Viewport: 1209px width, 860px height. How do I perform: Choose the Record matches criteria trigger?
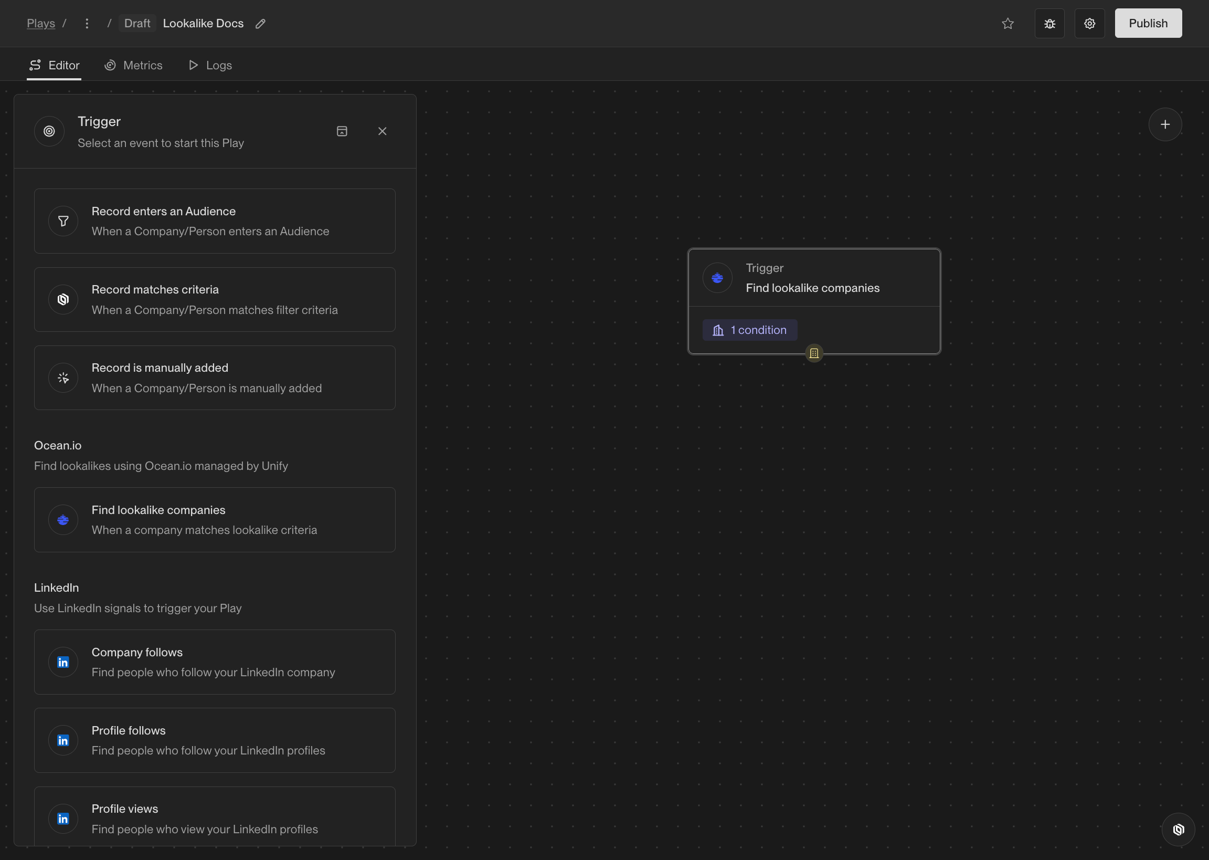point(214,299)
